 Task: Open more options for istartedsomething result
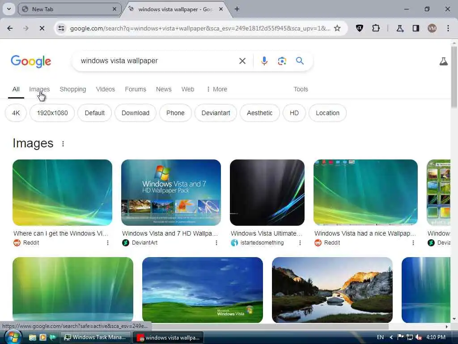tap(300, 243)
